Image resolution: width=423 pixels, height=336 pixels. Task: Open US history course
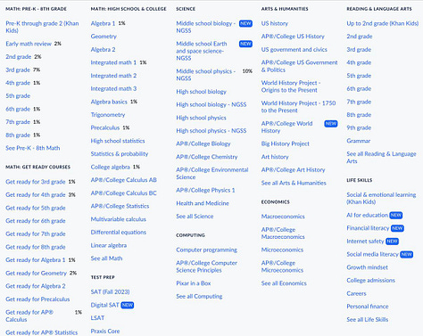point(275,23)
